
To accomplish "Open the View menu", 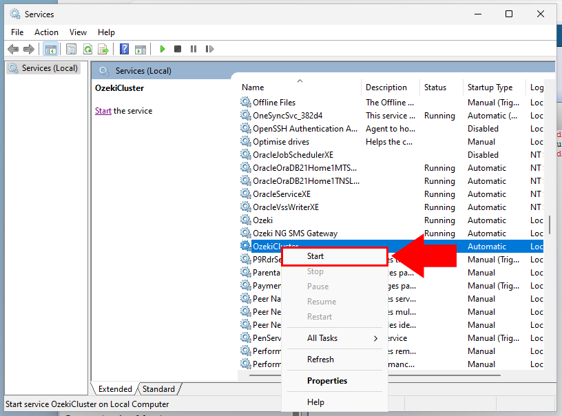I will click(x=78, y=32).
